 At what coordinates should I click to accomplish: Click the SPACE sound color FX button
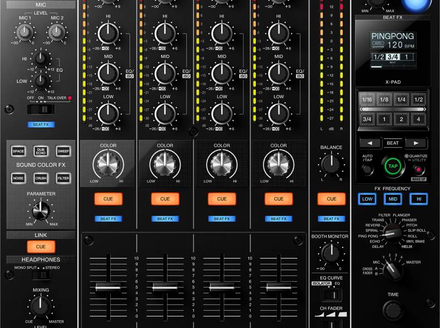18,151
